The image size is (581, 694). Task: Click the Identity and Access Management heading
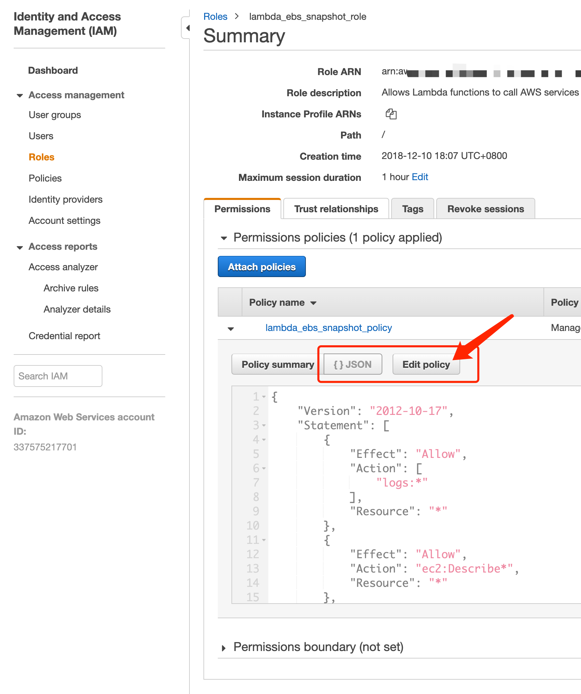[x=67, y=24]
